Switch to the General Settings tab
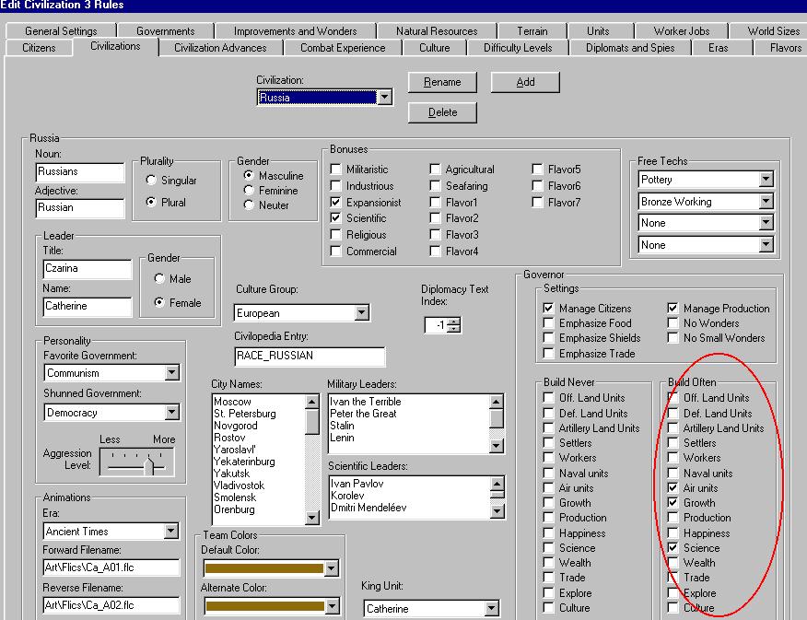 click(x=61, y=31)
